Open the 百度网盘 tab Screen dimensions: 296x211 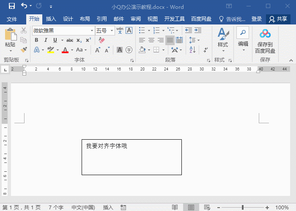coord(201,19)
